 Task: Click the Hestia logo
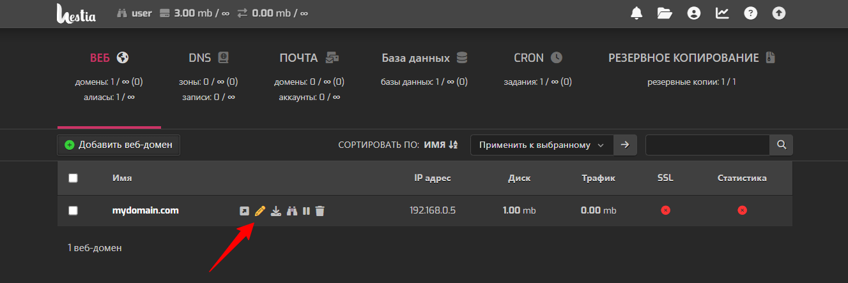pyautogui.click(x=76, y=13)
